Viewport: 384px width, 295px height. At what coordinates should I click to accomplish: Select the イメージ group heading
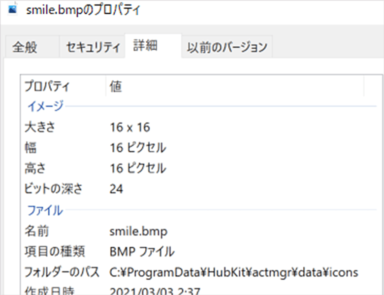[45, 106]
